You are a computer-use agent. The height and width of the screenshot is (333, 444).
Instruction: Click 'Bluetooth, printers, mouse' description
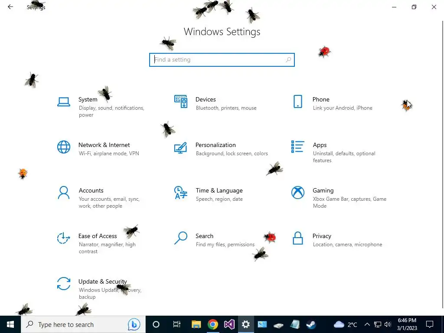pyautogui.click(x=226, y=108)
